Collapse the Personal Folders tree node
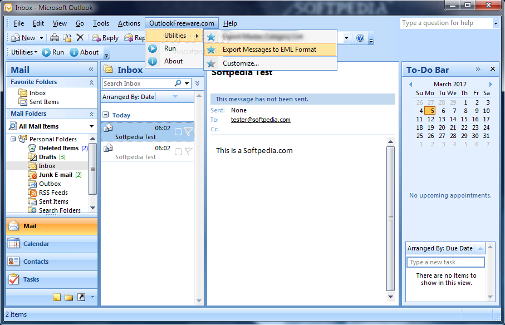This screenshot has height=325, width=505. coord(13,139)
